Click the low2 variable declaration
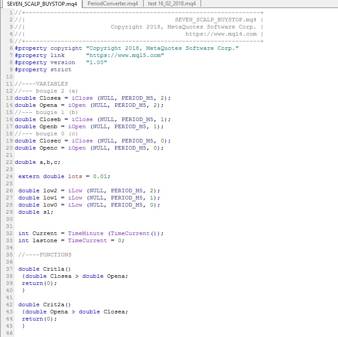Screen dimensions: 338x337 click(x=50, y=191)
